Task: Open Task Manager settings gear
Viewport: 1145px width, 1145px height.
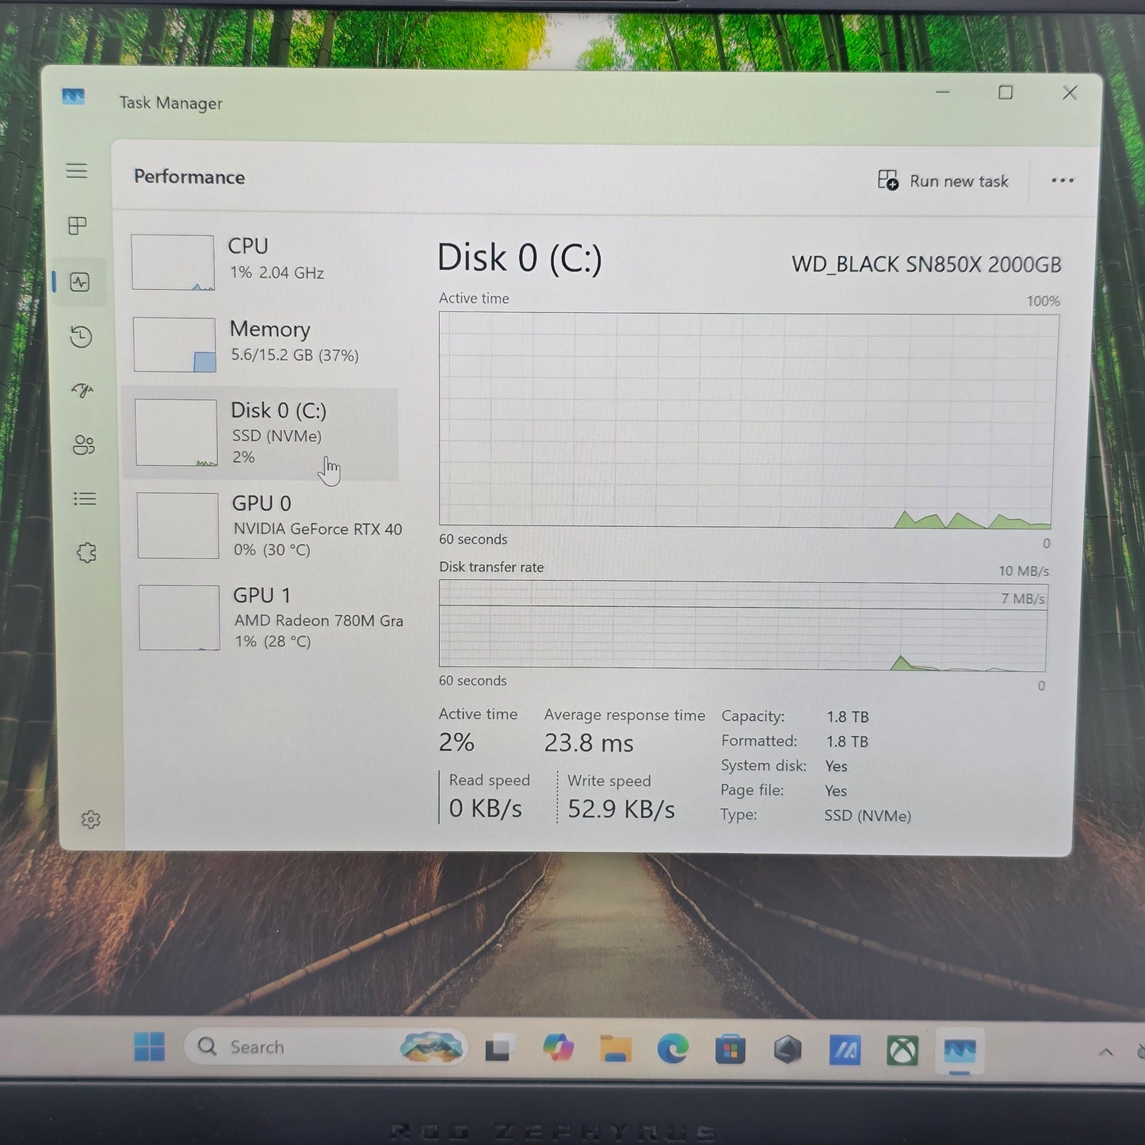Action: pyautogui.click(x=90, y=819)
